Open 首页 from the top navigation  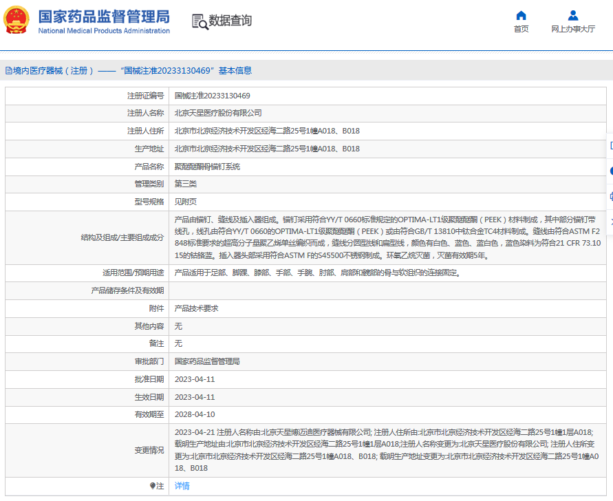(x=521, y=30)
